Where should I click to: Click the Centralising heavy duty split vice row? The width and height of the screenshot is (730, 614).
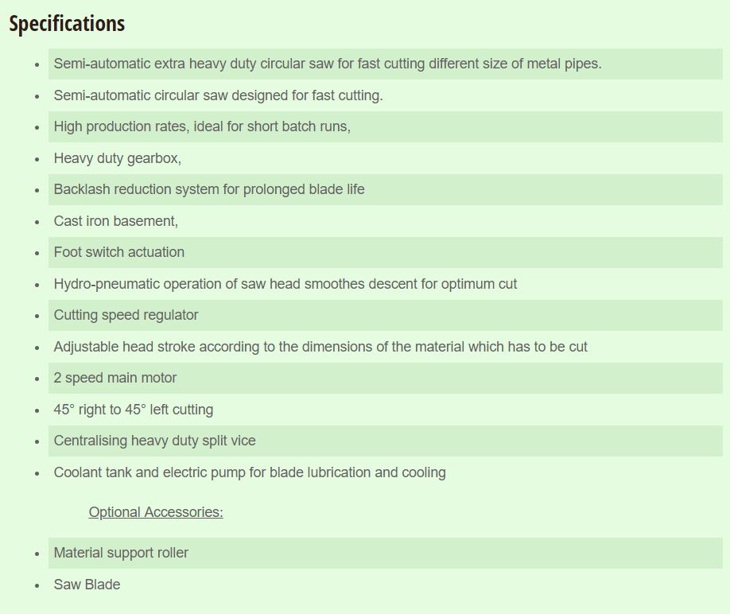tap(386, 441)
